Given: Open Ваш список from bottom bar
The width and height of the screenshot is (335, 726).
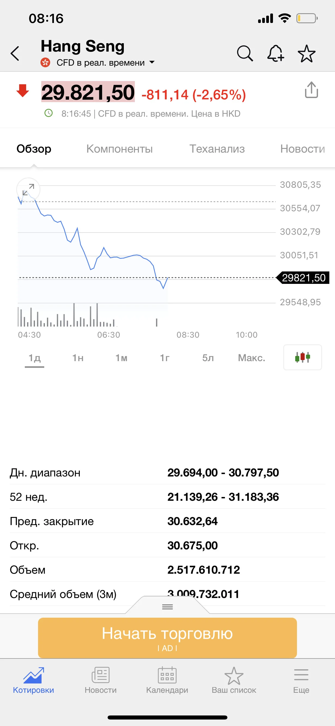Looking at the screenshot, I should coord(234,680).
